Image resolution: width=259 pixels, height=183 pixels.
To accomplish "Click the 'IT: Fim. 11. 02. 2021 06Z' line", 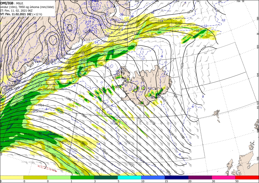I will coord(16,11).
